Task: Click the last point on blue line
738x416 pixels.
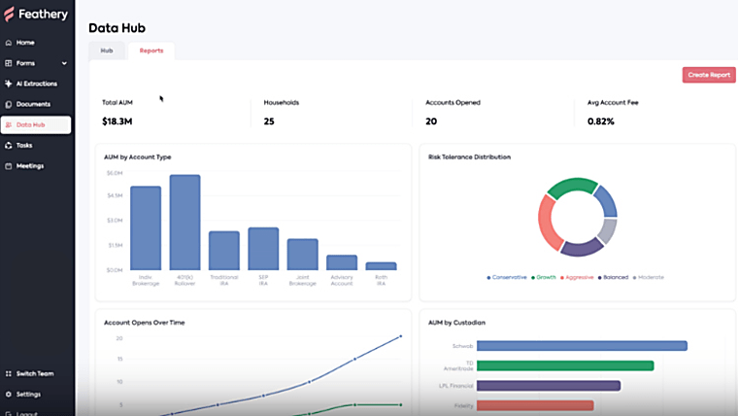Action: pos(400,336)
